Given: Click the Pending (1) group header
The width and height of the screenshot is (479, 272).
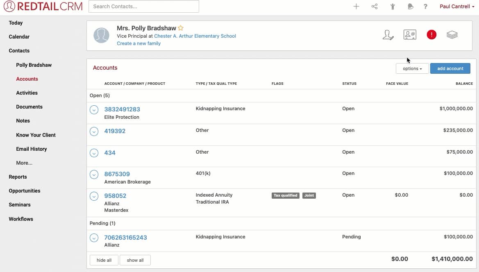Looking at the screenshot, I should [102, 223].
